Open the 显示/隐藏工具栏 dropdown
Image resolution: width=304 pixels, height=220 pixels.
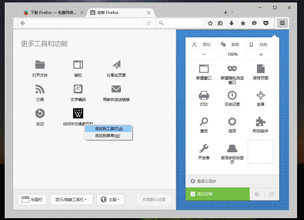click(x=71, y=199)
